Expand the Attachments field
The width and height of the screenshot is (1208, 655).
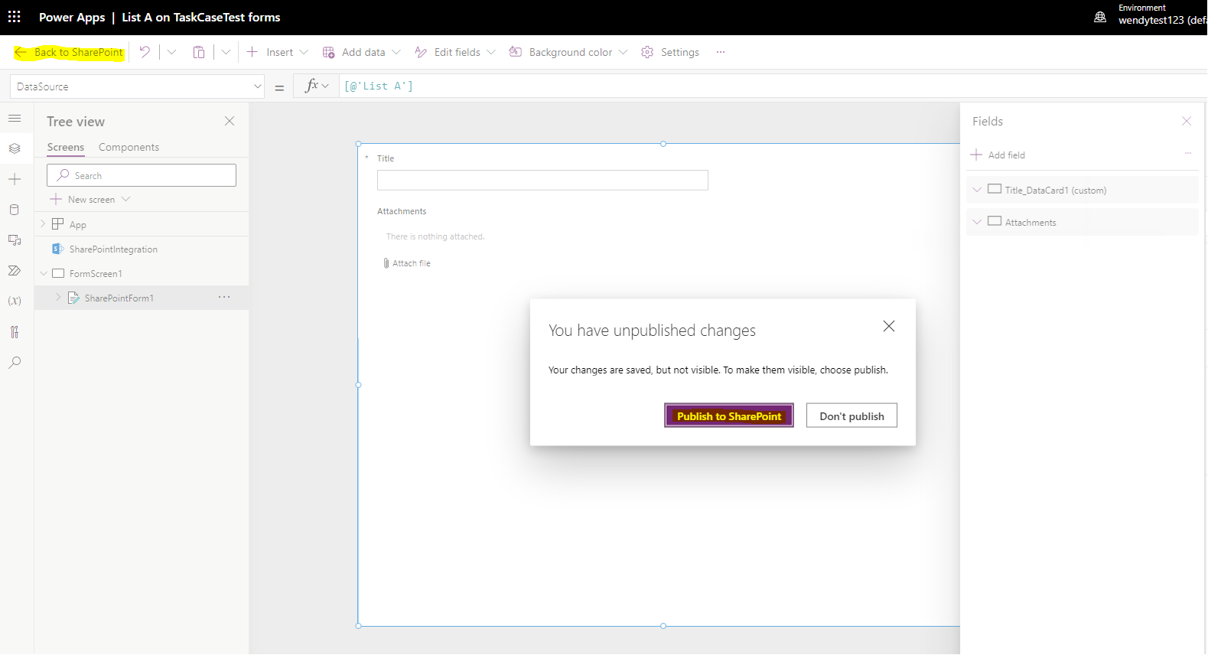tap(977, 222)
